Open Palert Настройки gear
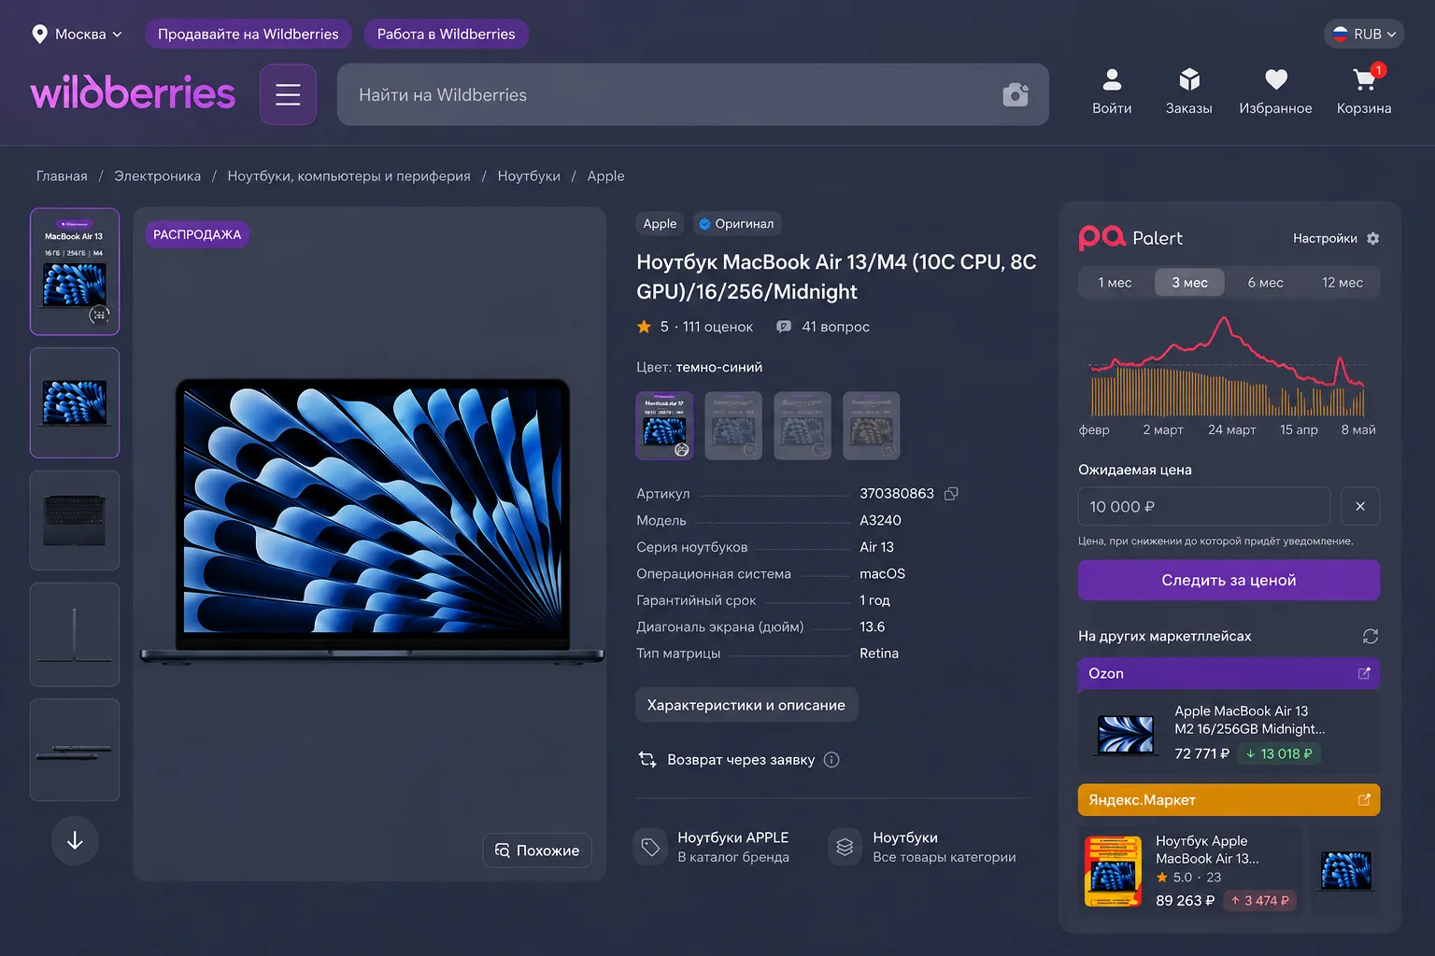 coord(1372,238)
